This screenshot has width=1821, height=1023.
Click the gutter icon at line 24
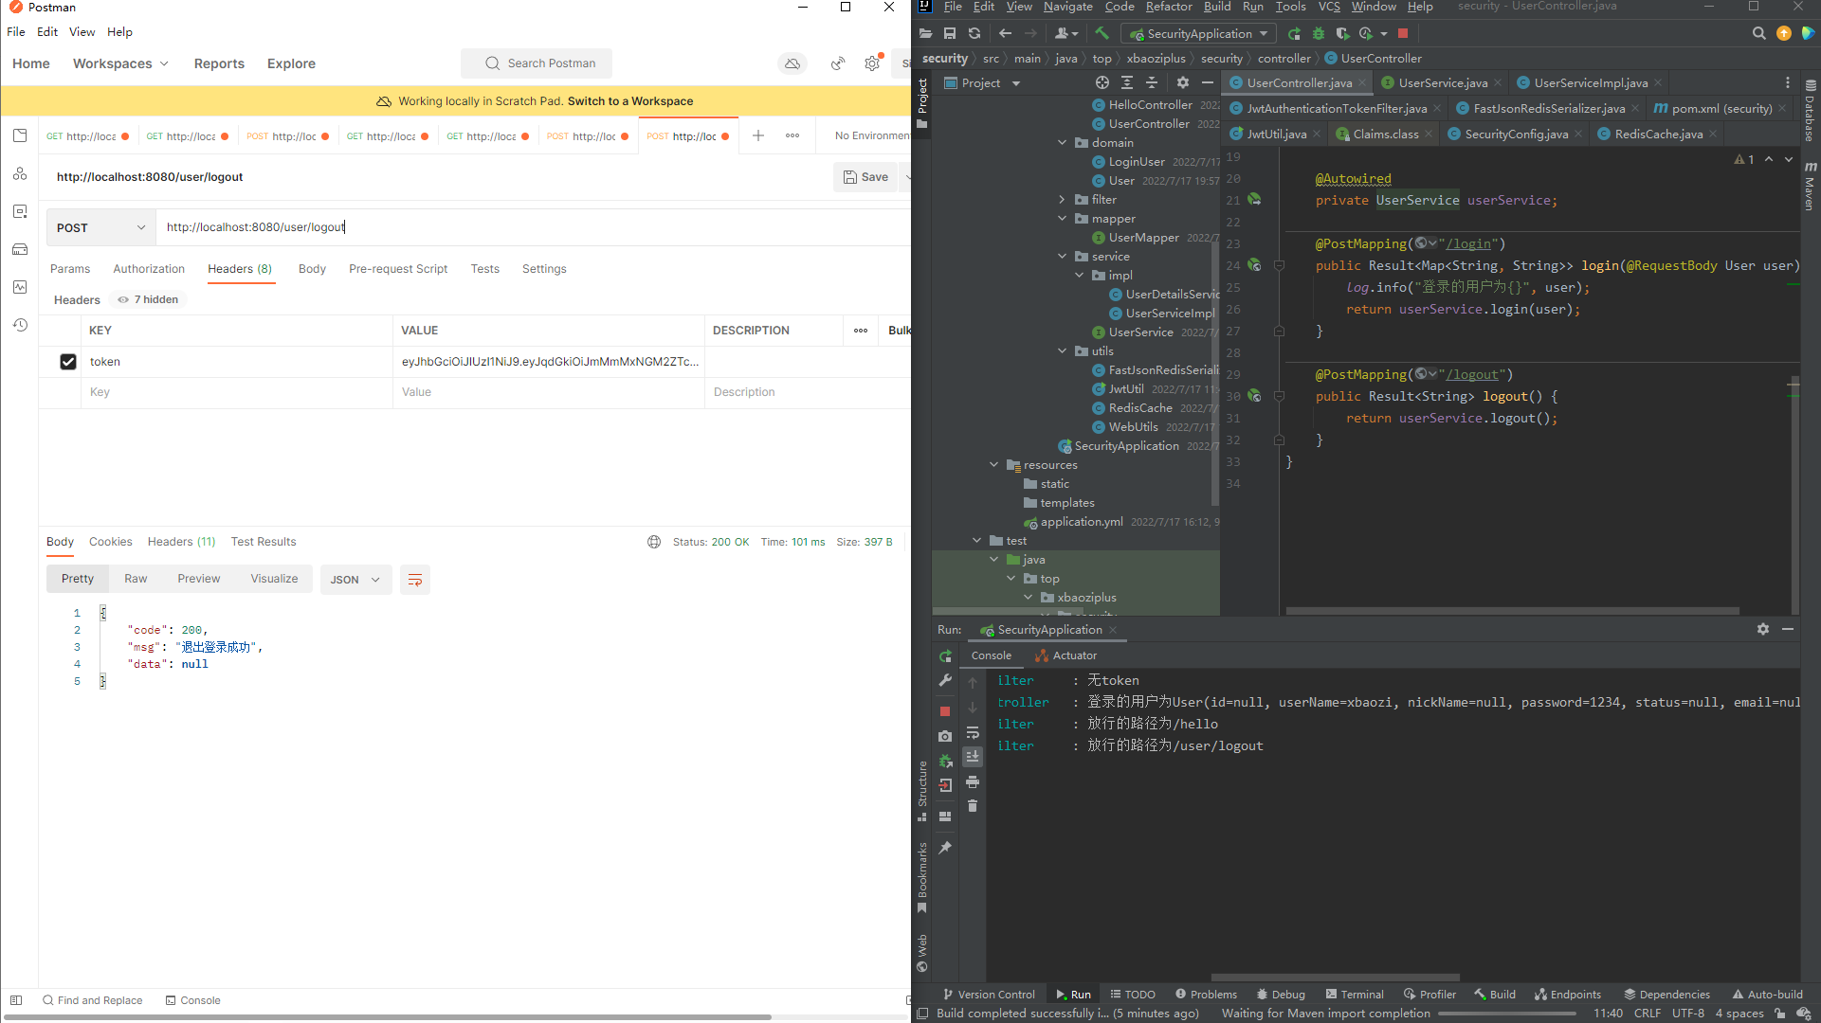pyautogui.click(x=1254, y=265)
